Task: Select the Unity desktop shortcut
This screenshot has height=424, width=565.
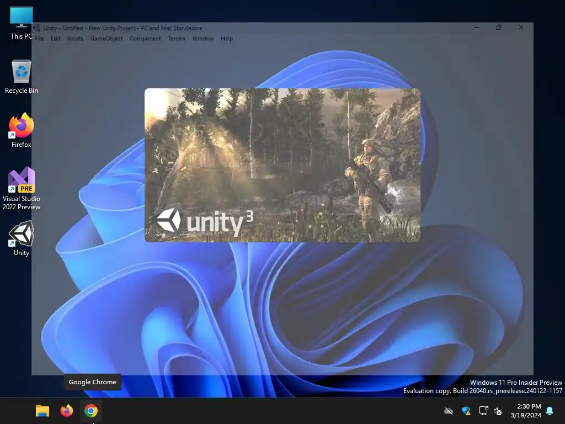Action: point(22,239)
